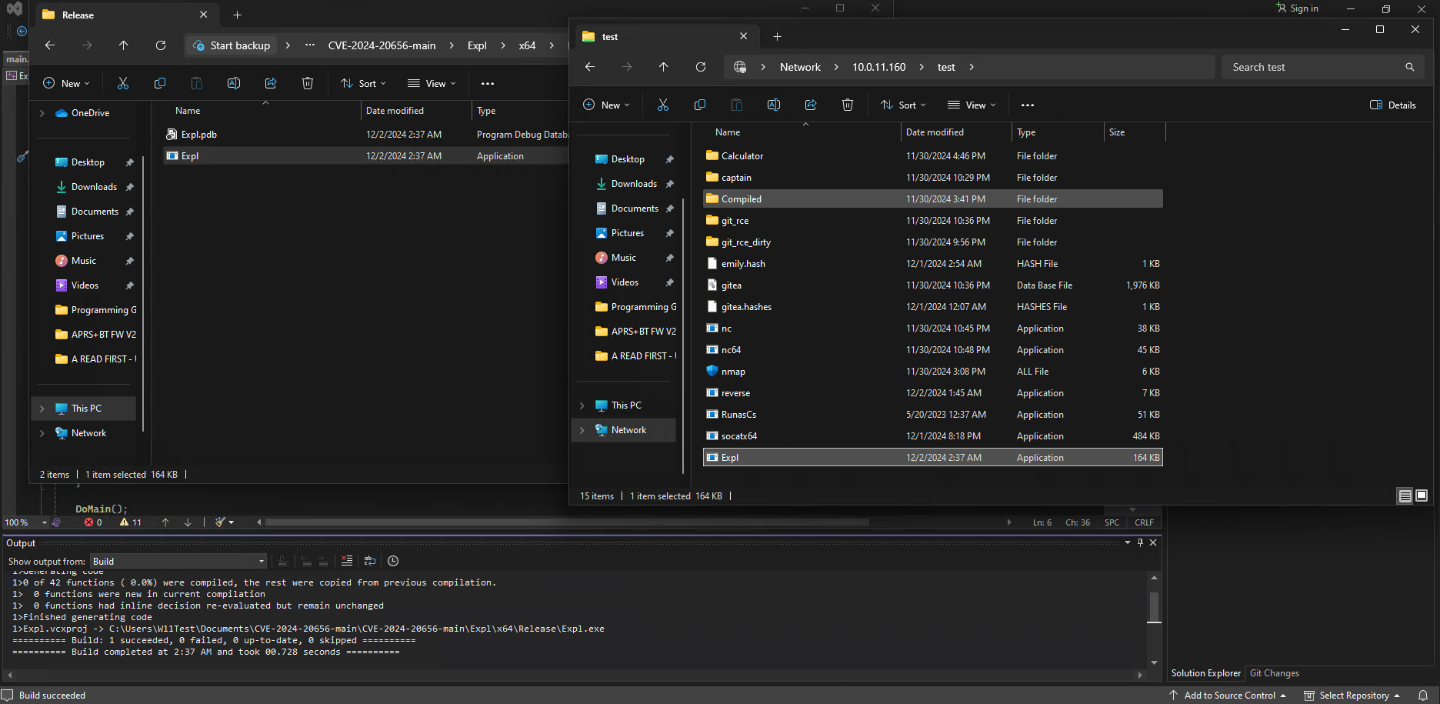Click Delete trash icon in test window
Image resolution: width=1440 pixels, height=704 pixels.
[x=848, y=105]
